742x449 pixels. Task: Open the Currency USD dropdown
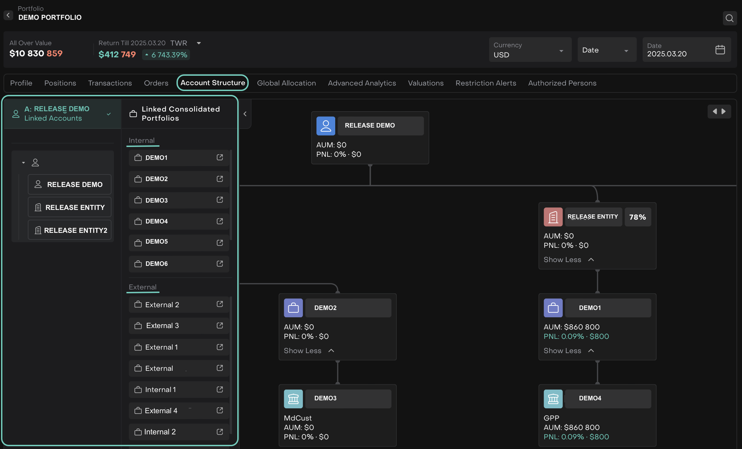click(x=530, y=50)
